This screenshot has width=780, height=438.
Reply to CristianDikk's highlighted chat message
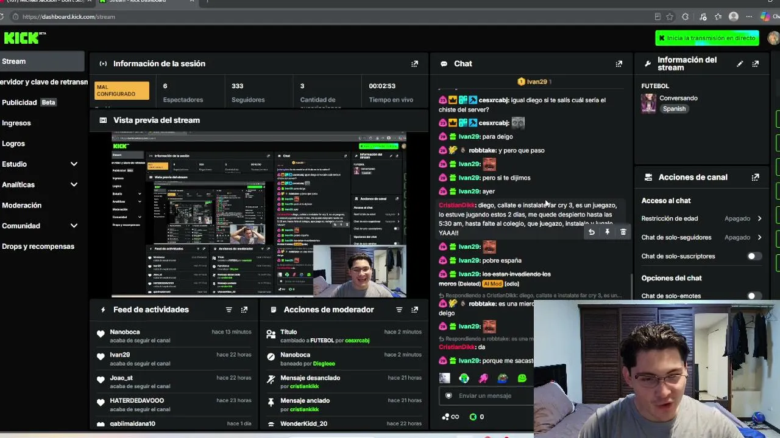[591, 232]
